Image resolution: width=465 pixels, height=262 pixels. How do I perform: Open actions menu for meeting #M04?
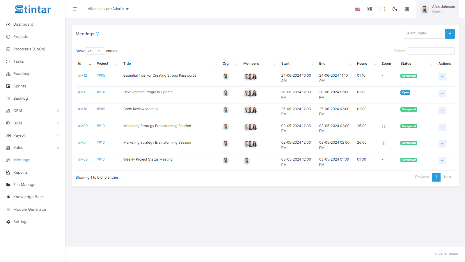(x=442, y=144)
